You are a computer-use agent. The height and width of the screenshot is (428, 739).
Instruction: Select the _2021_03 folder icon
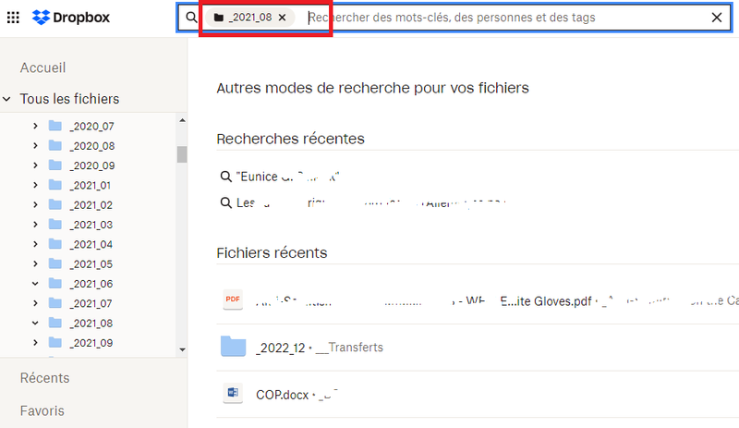(x=55, y=224)
